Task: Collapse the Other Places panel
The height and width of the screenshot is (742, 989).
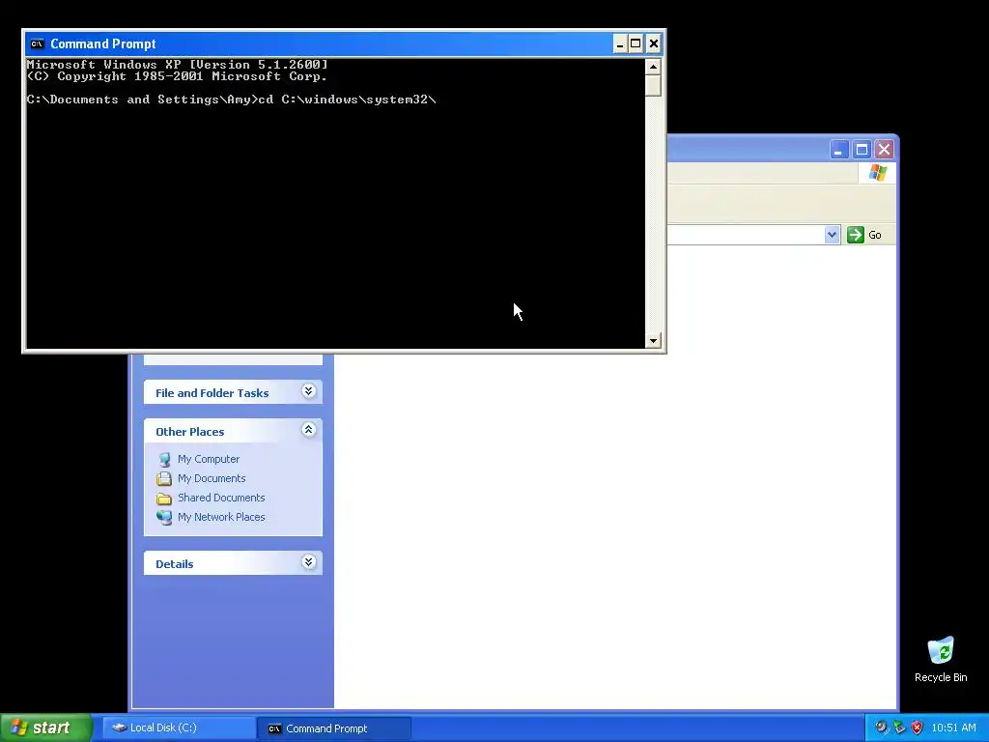Action: pos(308,430)
